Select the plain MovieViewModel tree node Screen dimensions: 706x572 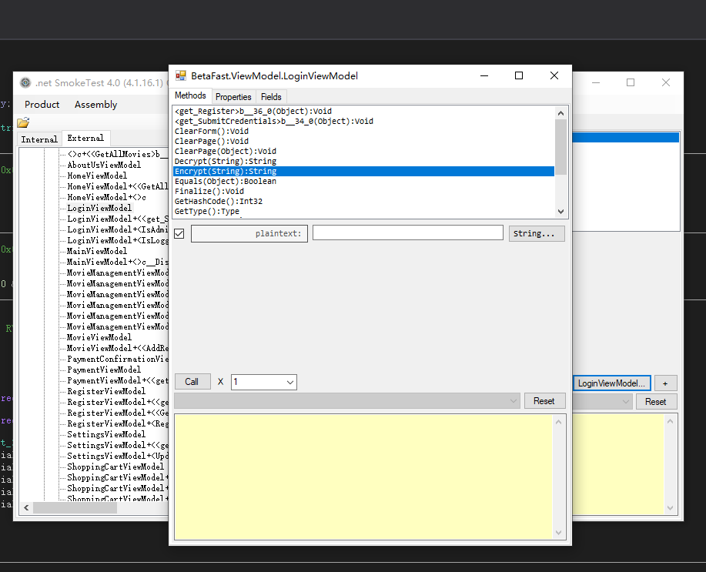coord(99,337)
